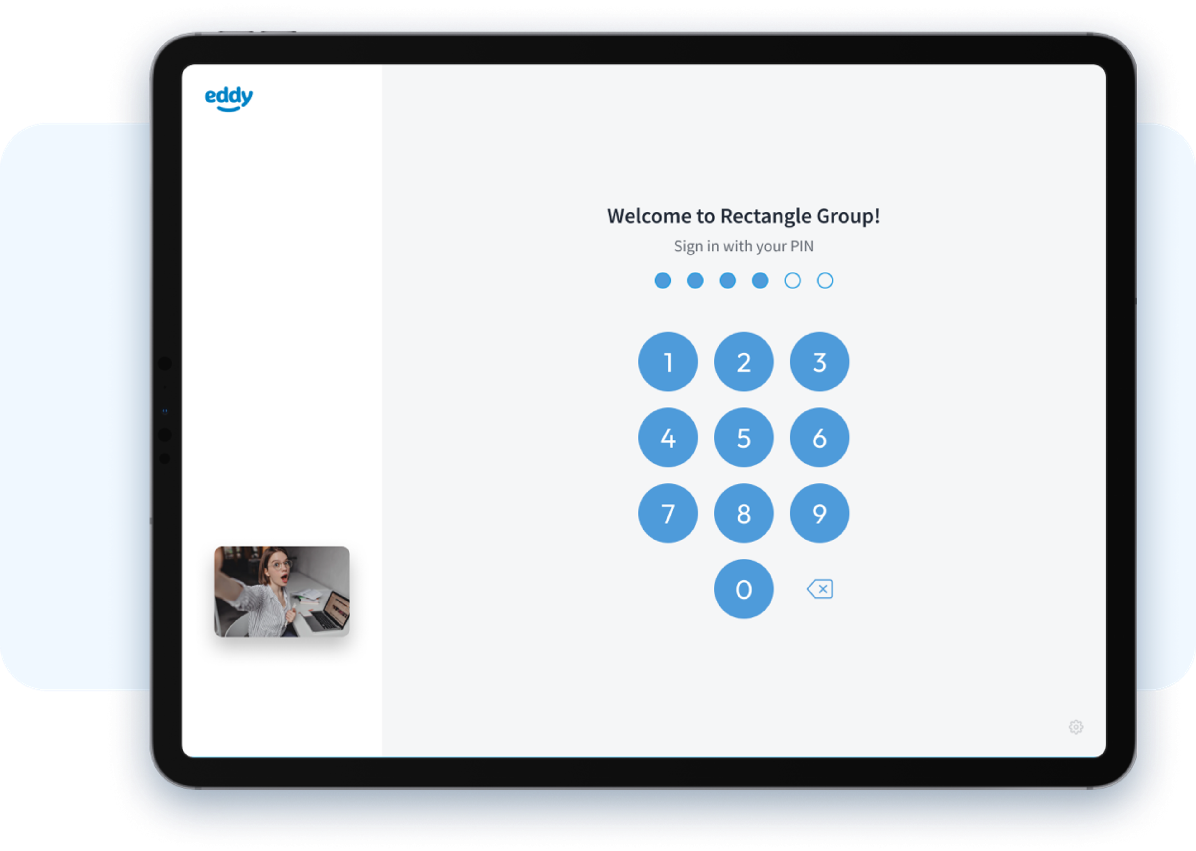Click the camera preview thumbnail
The image size is (1196, 851).
coord(282,592)
